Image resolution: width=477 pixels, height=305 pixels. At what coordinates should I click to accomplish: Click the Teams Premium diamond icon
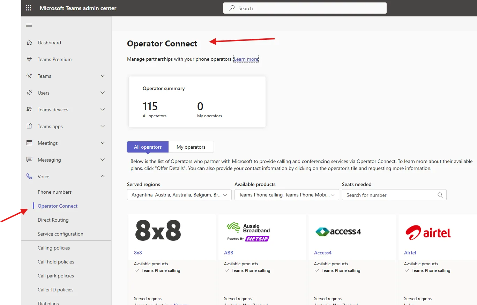click(x=29, y=59)
